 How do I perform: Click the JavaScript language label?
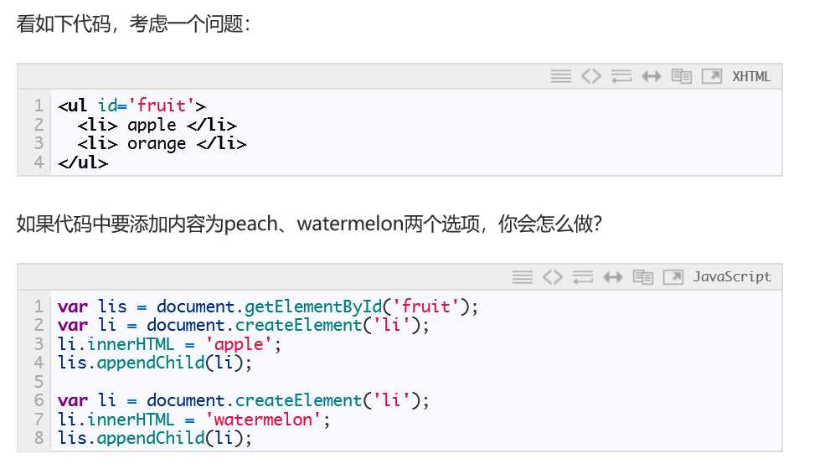coord(732,277)
